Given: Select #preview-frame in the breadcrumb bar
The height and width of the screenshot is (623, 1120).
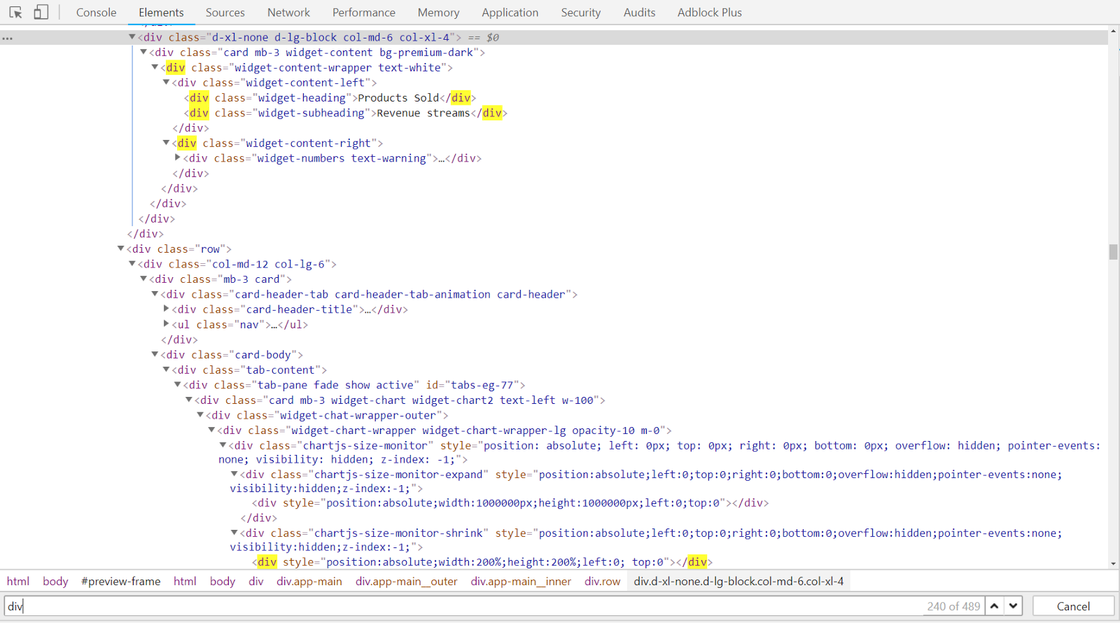Looking at the screenshot, I should point(120,582).
